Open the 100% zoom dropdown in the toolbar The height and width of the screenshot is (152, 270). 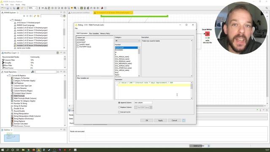35,8
